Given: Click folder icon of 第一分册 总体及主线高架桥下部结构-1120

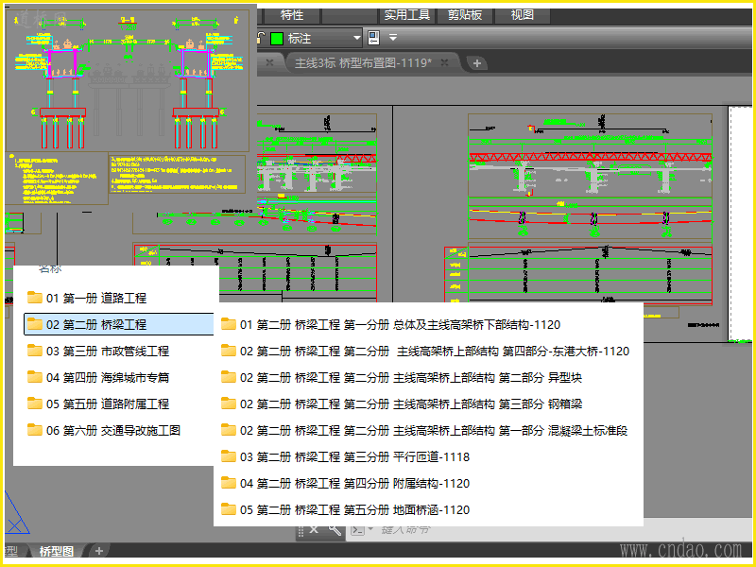Looking at the screenshot, I should pyautogui.click(x=229, y=324).
